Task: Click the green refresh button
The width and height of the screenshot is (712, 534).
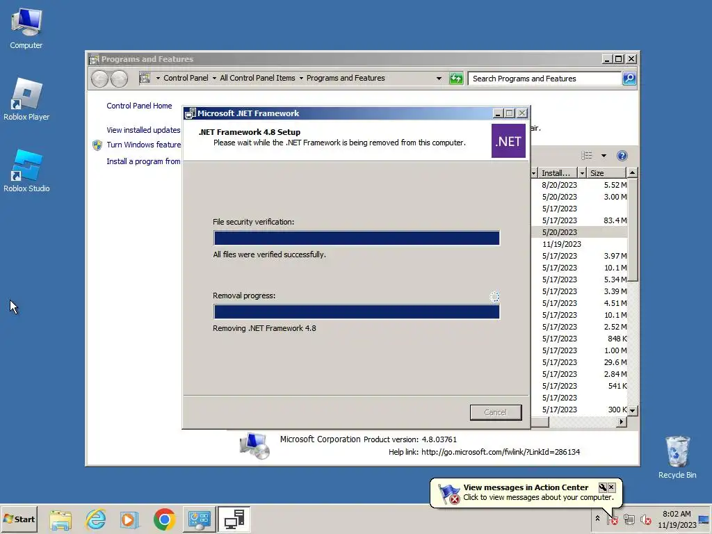Action: (x=456, y=79)
